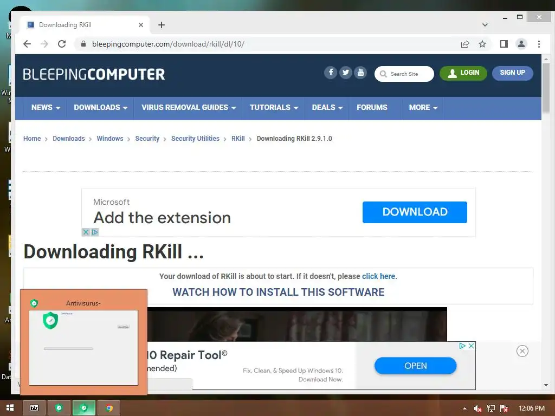Open RKill in the breadcrumb

click(x=238, y=139)
